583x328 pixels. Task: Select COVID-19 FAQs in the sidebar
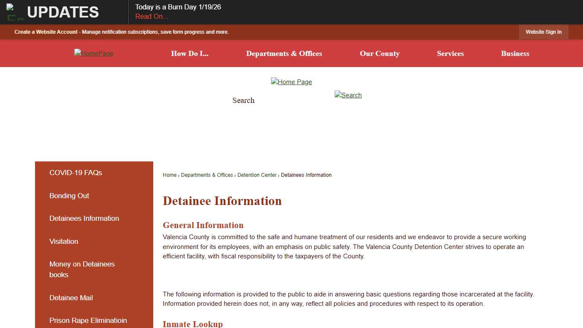point(76,173)
